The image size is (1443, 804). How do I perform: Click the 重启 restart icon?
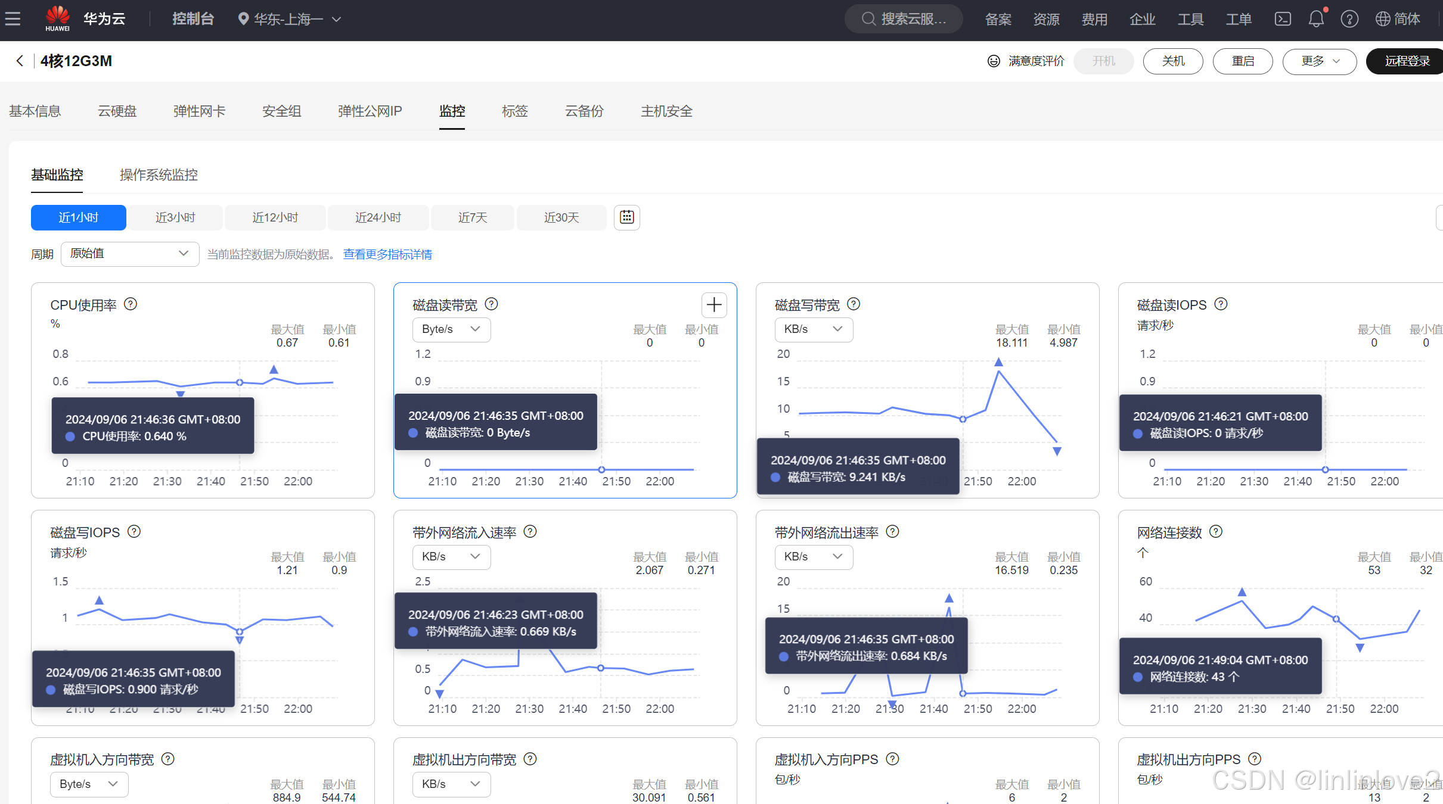[x=1242, y=61]
